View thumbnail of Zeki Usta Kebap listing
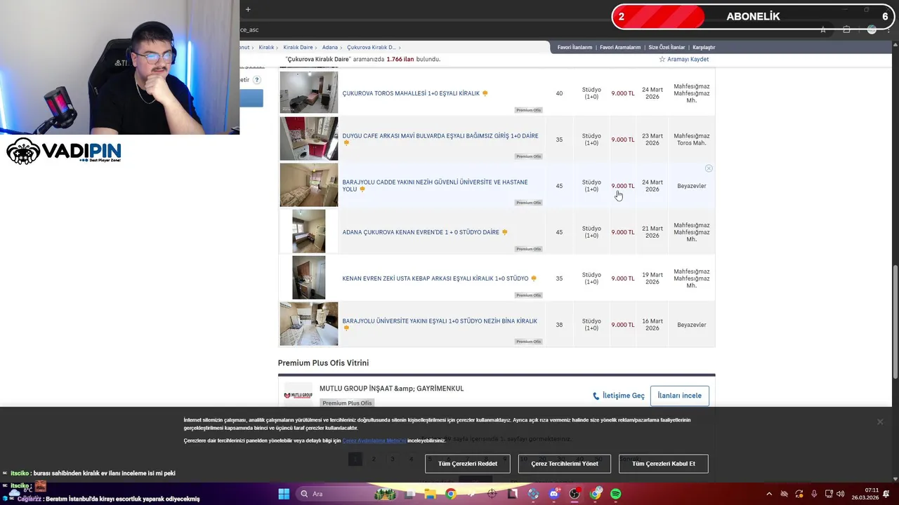Screen dimensions: 899x505 tap(309, 278)
